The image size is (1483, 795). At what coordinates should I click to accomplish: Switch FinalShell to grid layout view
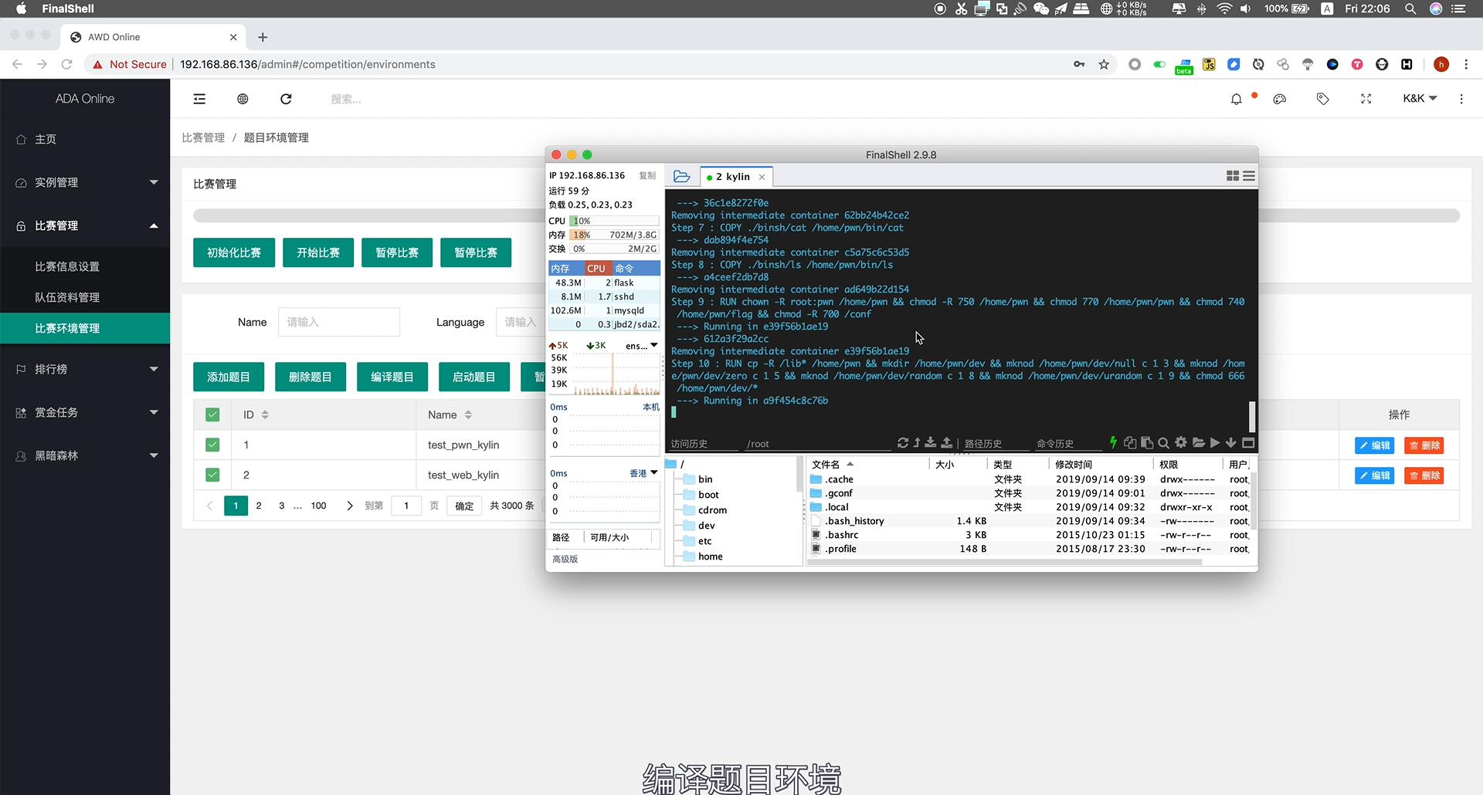(x=1233, y=177)
